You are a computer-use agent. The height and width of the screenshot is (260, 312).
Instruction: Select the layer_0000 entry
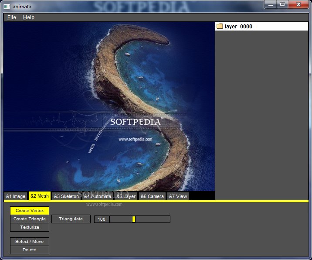[261, 27]
